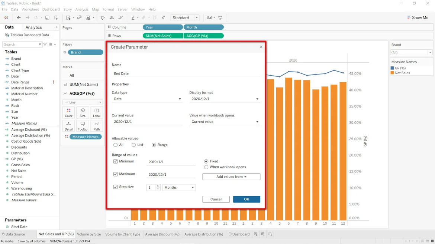The height and width of the screenshot is (244, 435).
Task: Select the When workbook opens radio button
Action: pyautogui.click(x=206, y=167)
